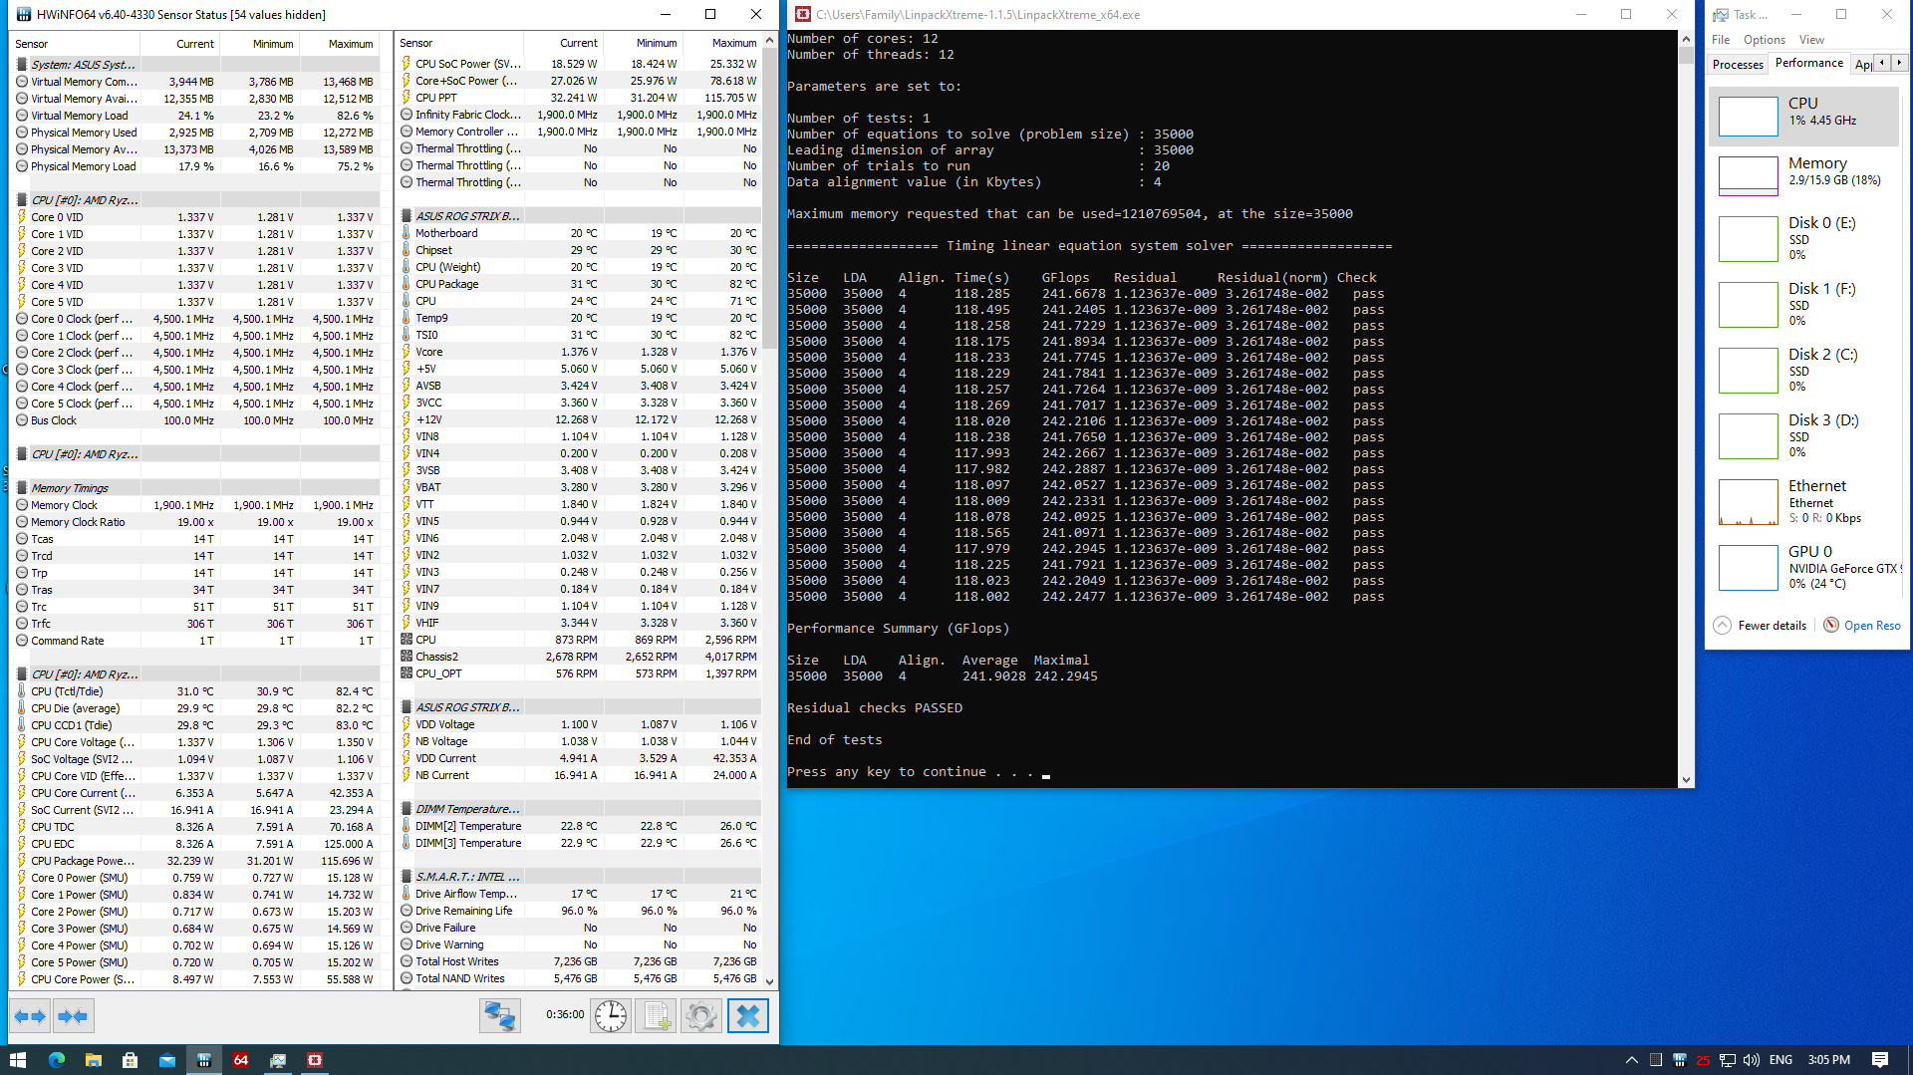Click HWiNFO shrink columns arrows button
This screenshot has width=1913, height=1075.
[x=73, y=1016]
